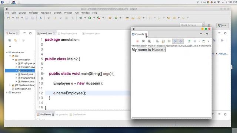This screenshot has width=237, height=133.
Task: Click the Display Selected Console icon
Action: 195,41
